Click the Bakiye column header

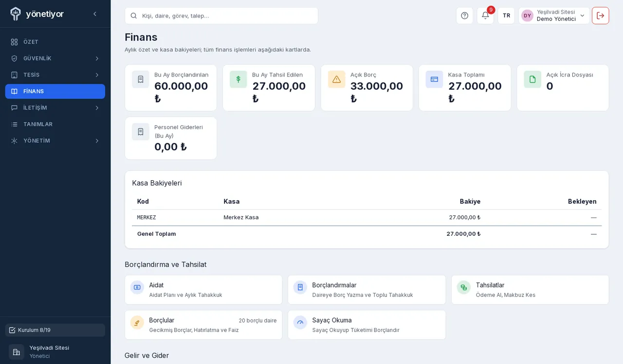[470, 201]
